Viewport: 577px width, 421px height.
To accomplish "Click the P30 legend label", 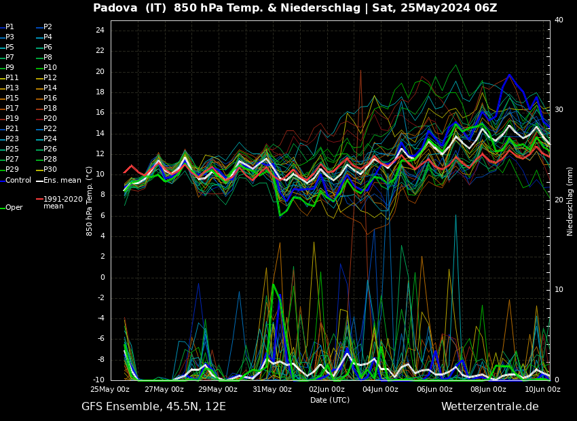I will (50, 169).
